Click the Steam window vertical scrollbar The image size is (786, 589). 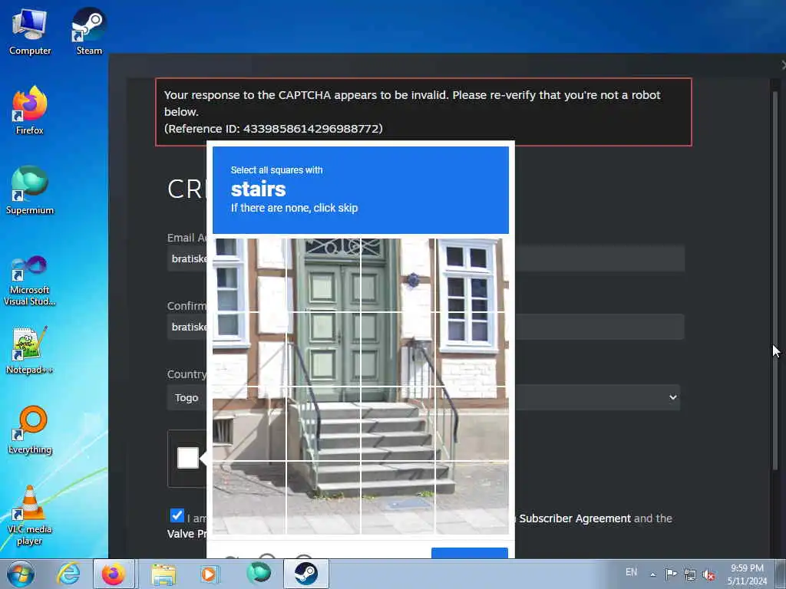tap(775, 281)
